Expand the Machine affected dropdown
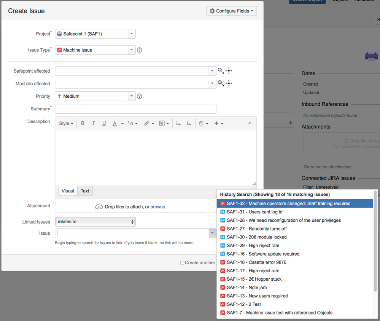 pos(212,83)
